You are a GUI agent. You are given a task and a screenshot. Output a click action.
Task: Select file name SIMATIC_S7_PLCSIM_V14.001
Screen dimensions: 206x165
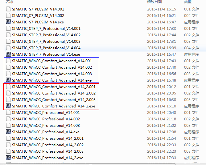pos(38,9)
